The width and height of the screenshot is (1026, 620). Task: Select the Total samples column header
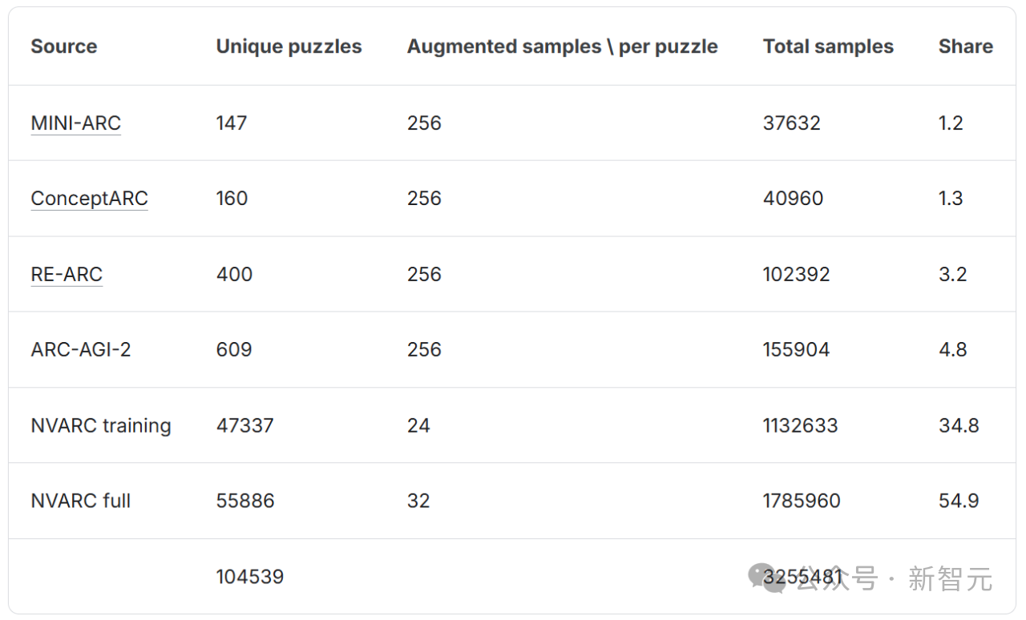click(828, 46)
